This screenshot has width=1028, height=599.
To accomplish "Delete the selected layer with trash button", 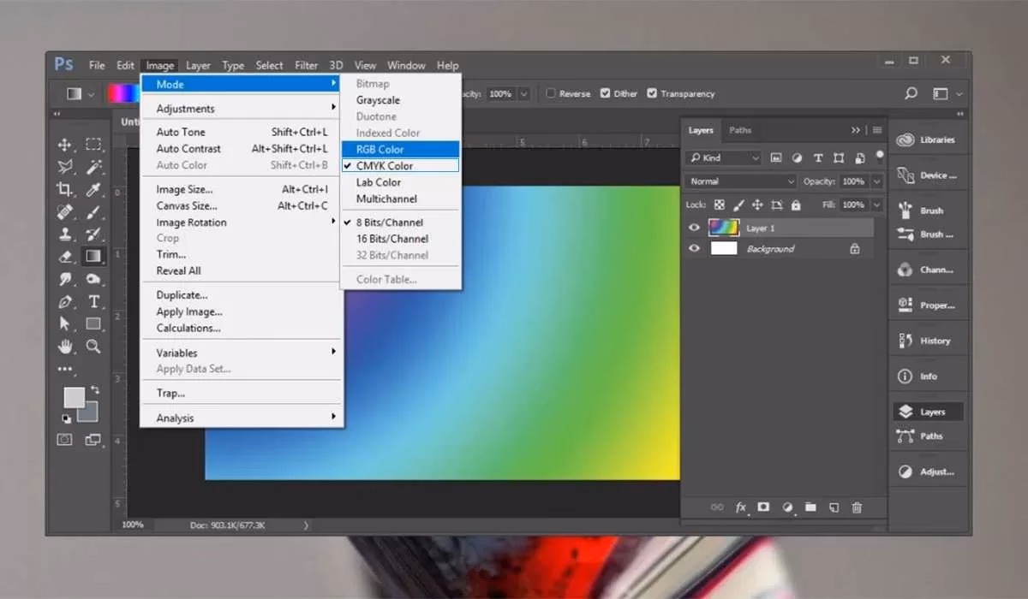I will (x=857, y=507).
